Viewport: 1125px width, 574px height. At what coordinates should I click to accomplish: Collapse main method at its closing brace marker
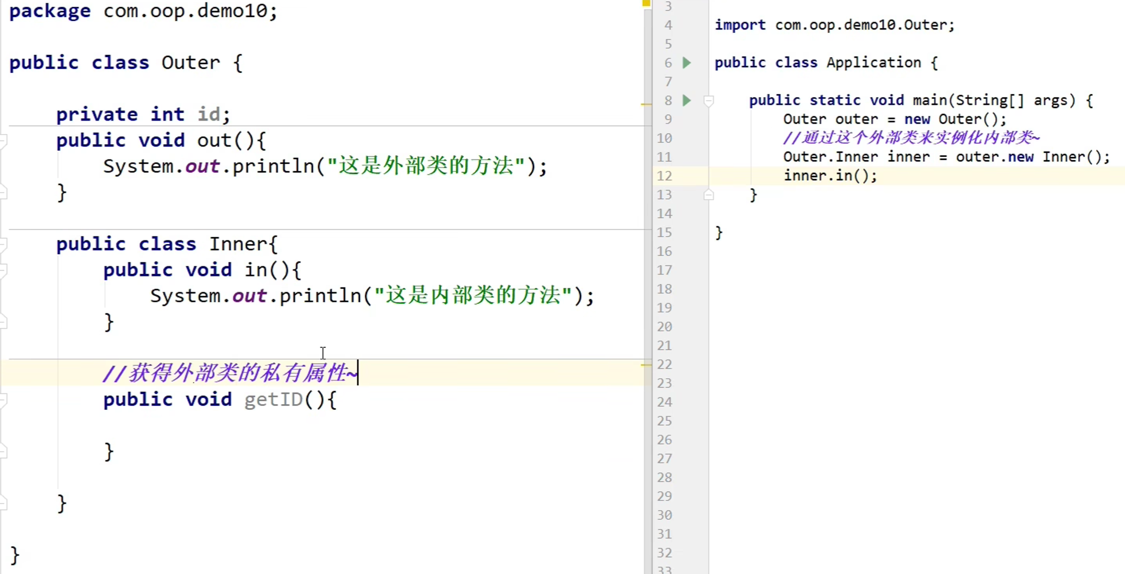click(709, 195)
